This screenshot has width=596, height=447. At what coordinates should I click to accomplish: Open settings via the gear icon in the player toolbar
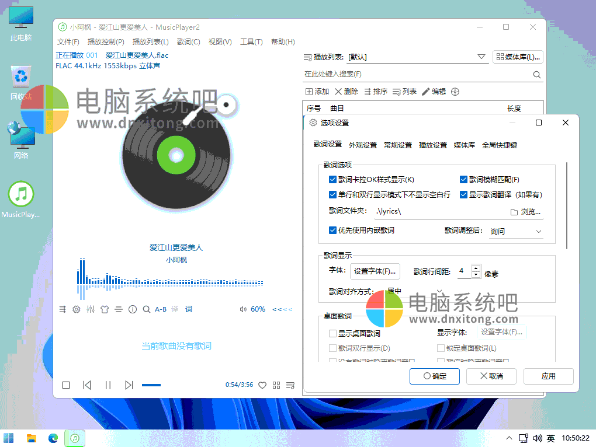click(77, 309)
